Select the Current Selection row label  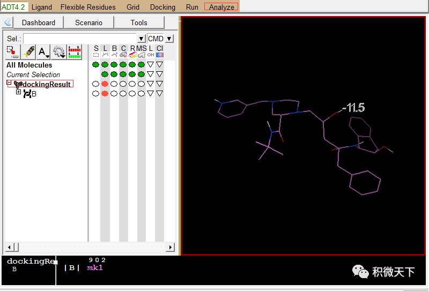33,74
